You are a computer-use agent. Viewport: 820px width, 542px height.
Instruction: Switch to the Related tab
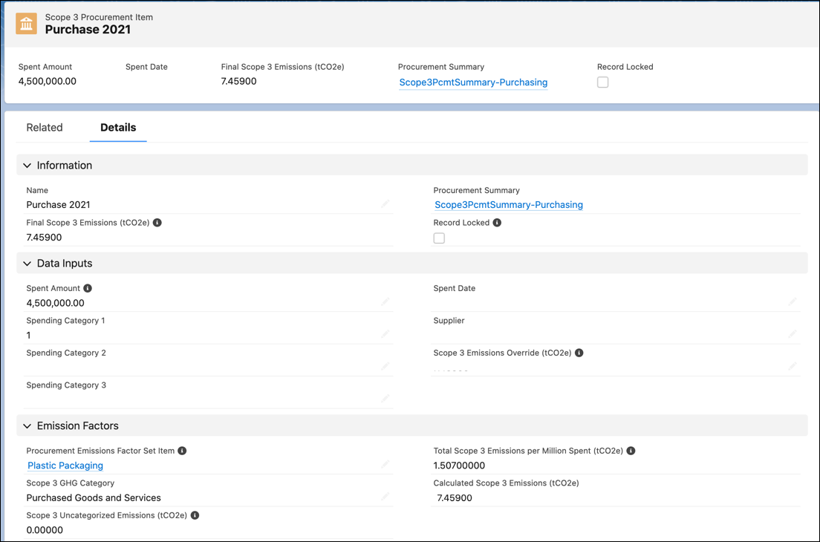[45, 128]
